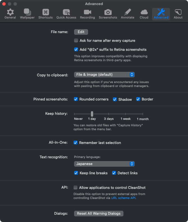
Task: Disable Shadow for pinned screenshots
Action: click(115, 99)
